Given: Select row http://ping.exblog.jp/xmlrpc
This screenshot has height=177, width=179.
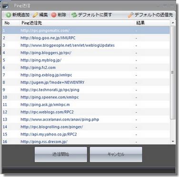Looking at the screenshot, I should 86,75.
